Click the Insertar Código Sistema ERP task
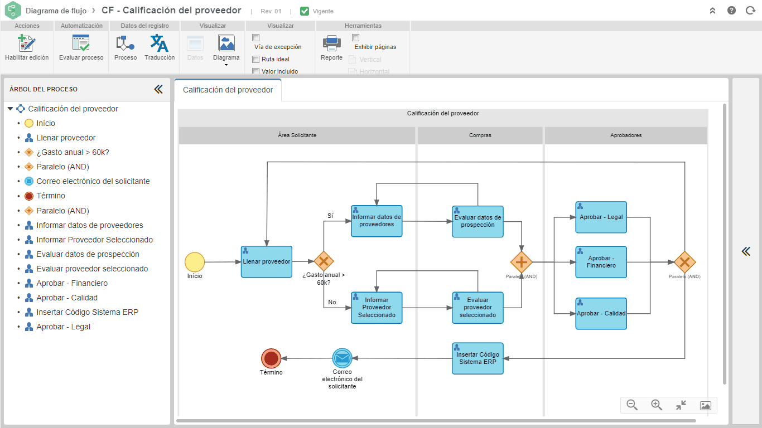762x428 pixels. pos(478,358)
